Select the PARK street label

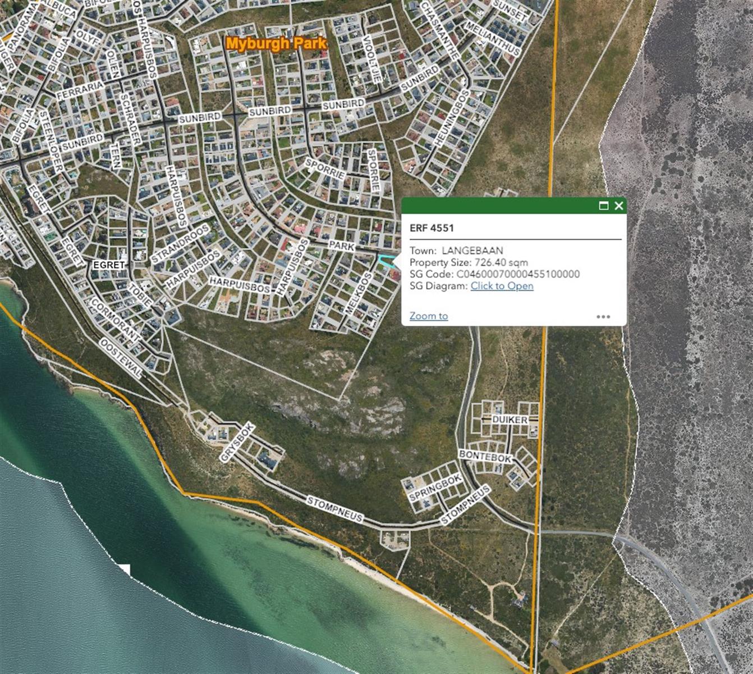pyautogui.click(x=341, y=246)
